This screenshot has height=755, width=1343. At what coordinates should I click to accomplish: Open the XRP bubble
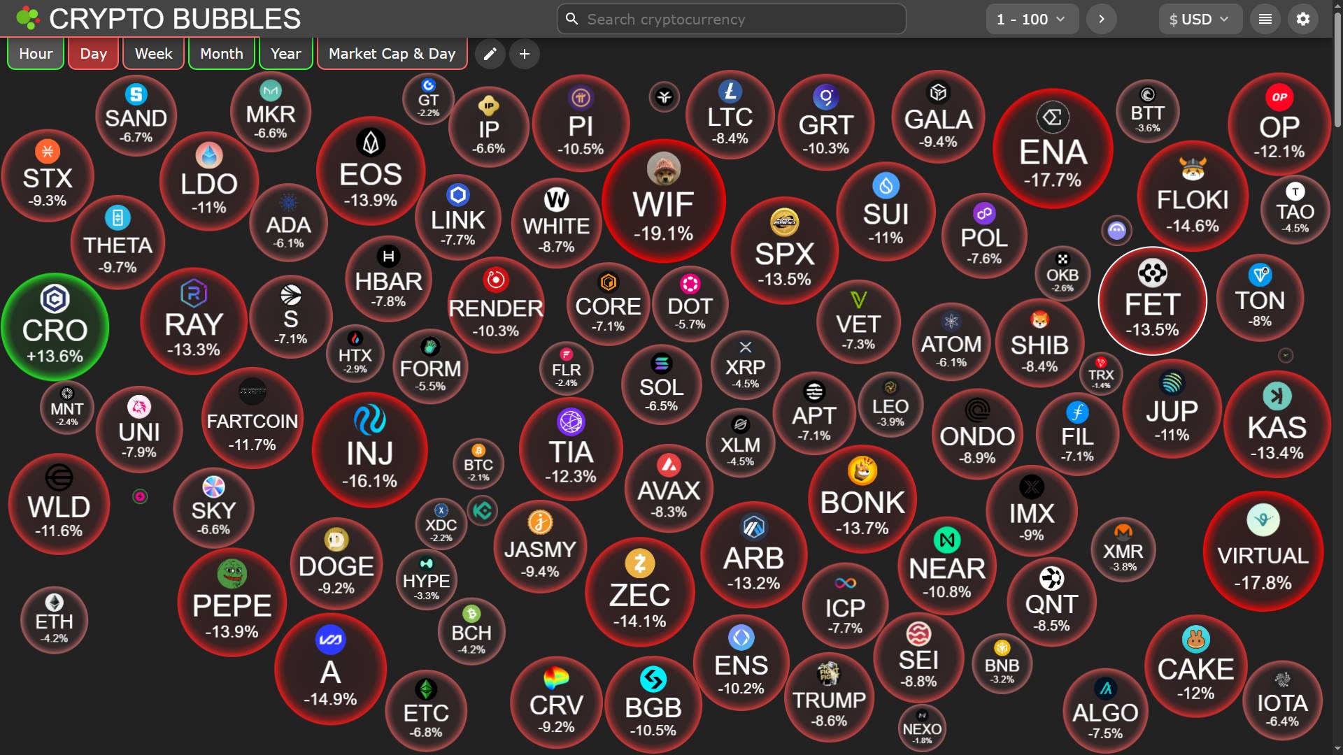pos(746,364)
